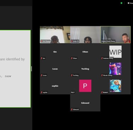Screen dimensions: 133x130
Task: Select Jacky's video feed
Action: 85,34
